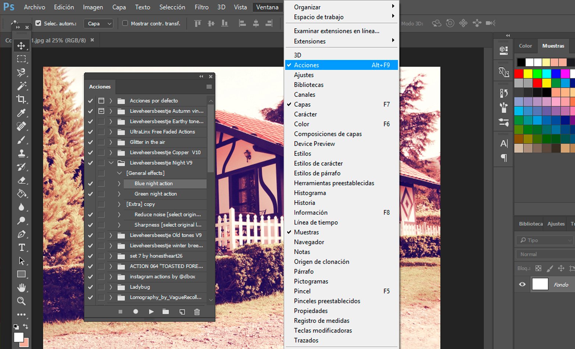575x349 pixels.
Task: Select the Magic Wand tool
Action: 21,86
